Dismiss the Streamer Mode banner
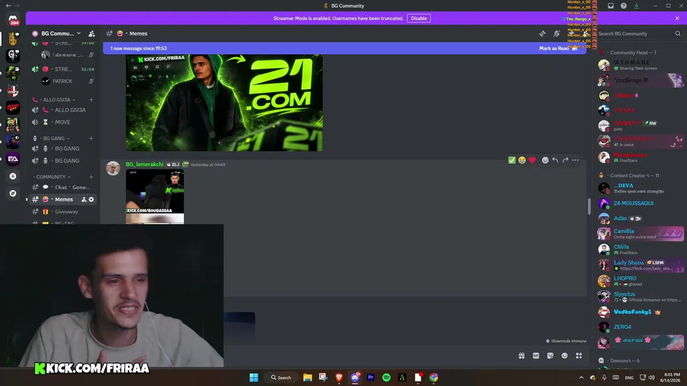687x386 pixels. [x=677, y=18]
